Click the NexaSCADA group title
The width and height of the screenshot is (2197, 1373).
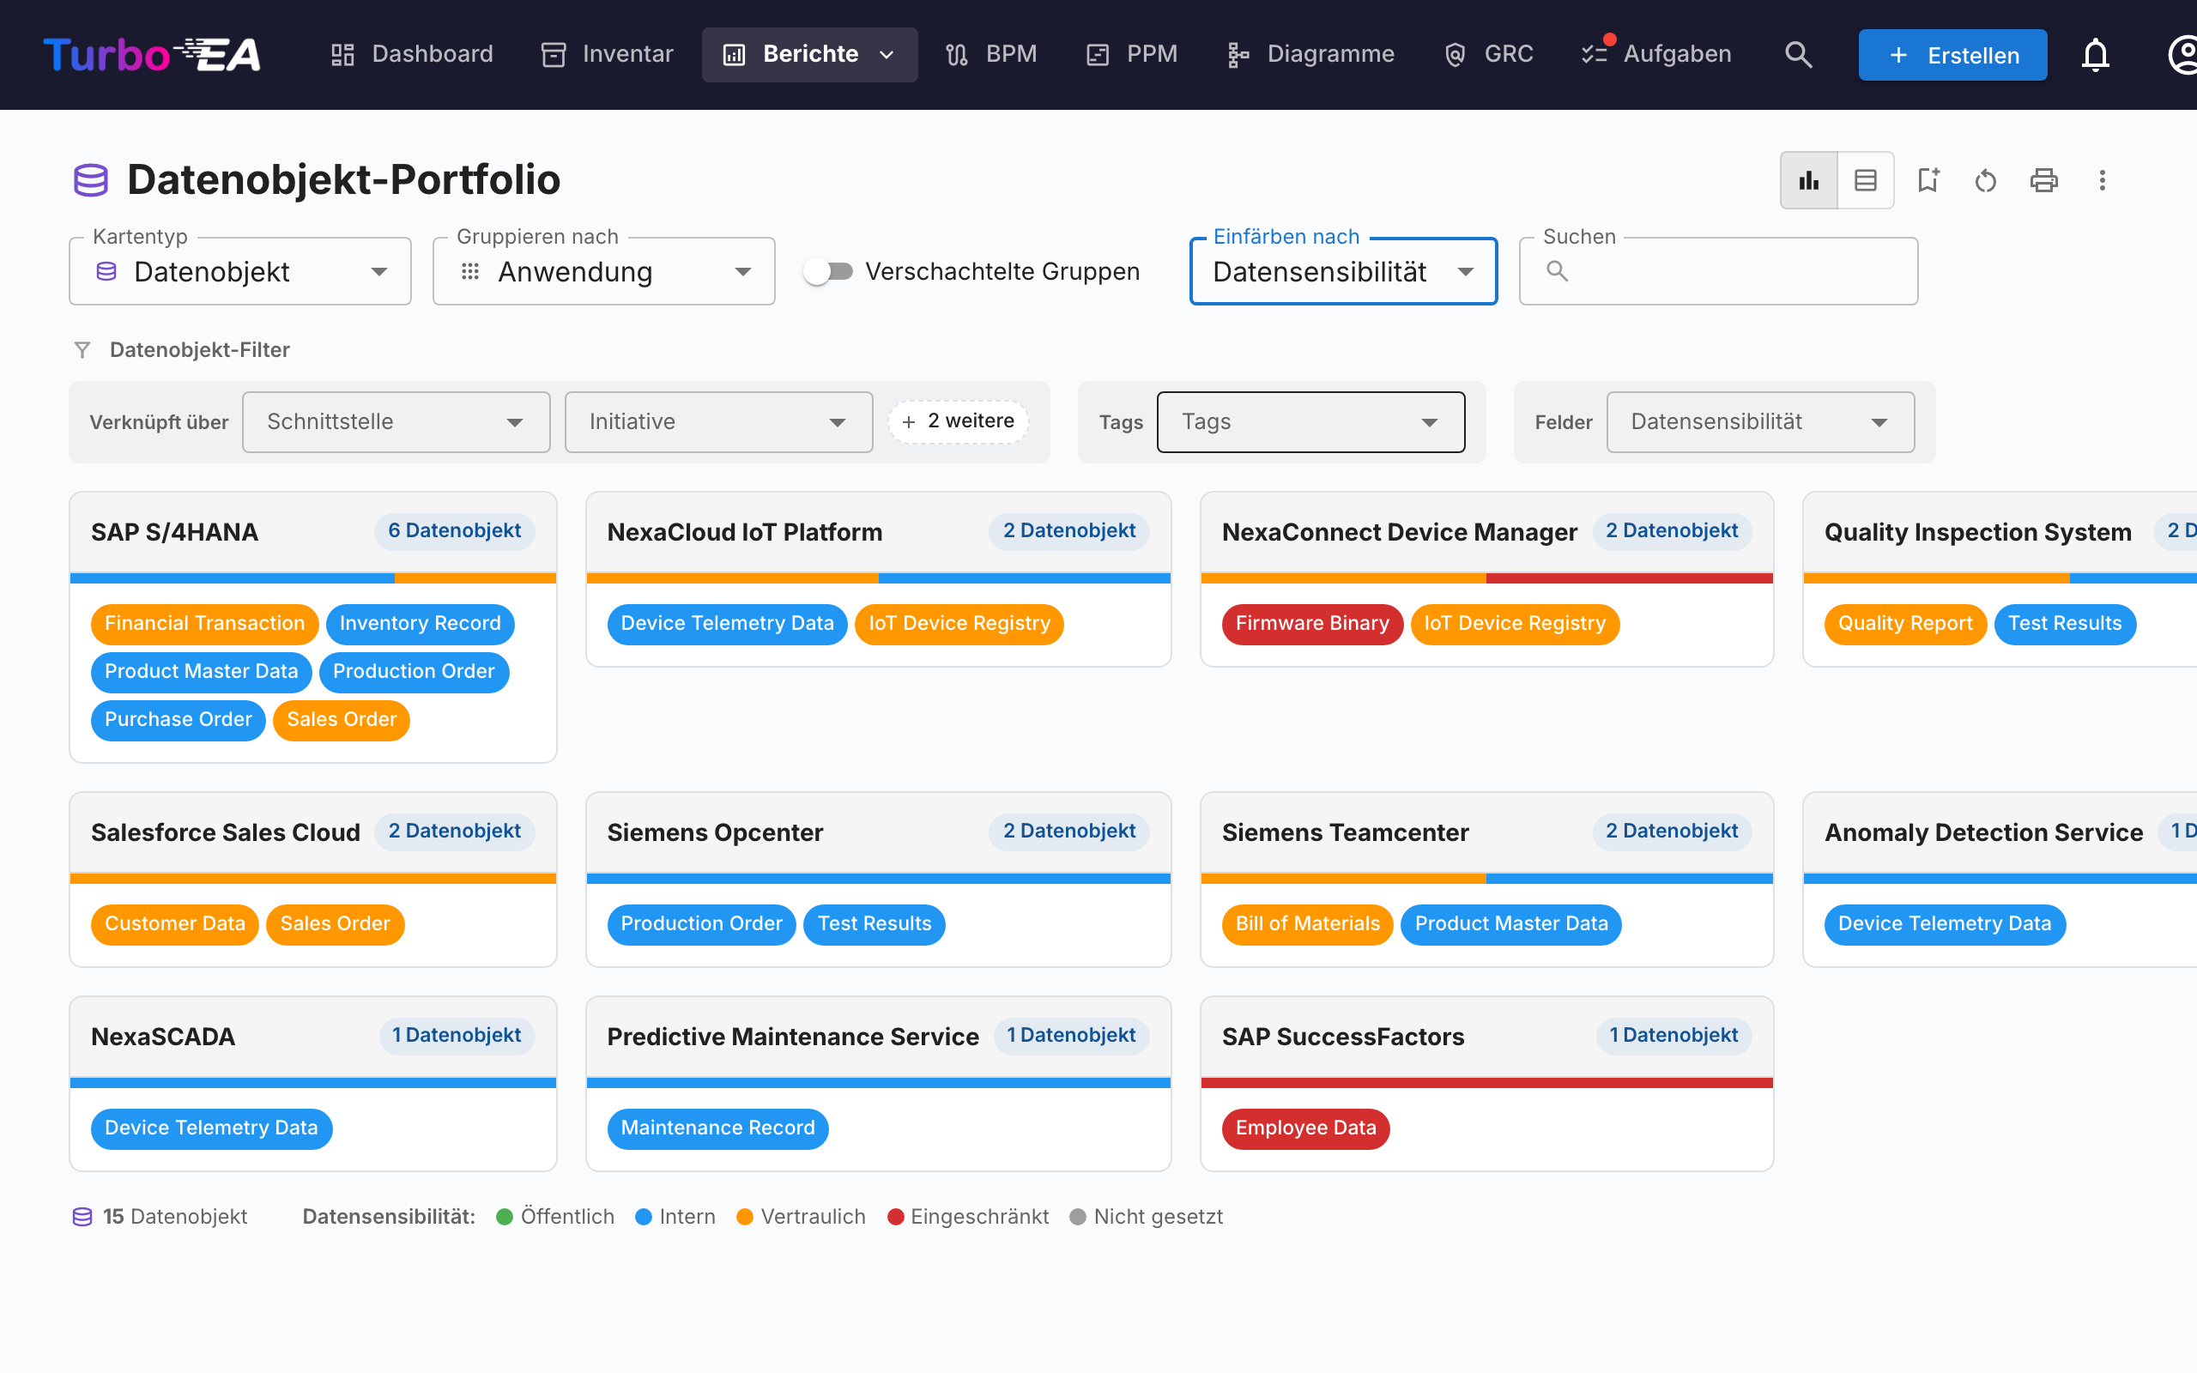point(162,1037)
